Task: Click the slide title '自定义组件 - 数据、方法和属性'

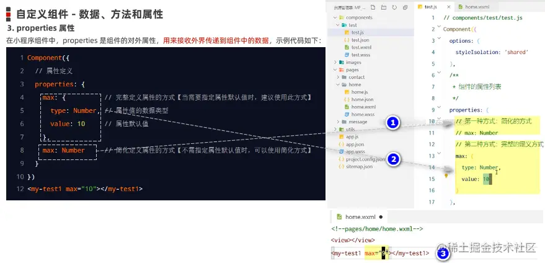Action: coord(90,14)
